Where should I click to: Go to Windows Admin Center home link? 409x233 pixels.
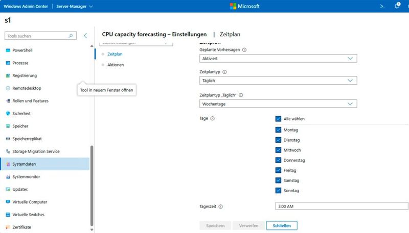[x=26, y=6]
